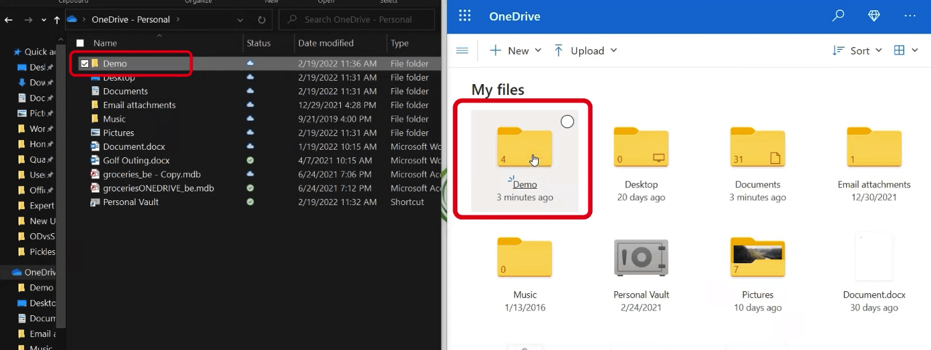Click the cloud status icon for Music row

click(251, 119)
